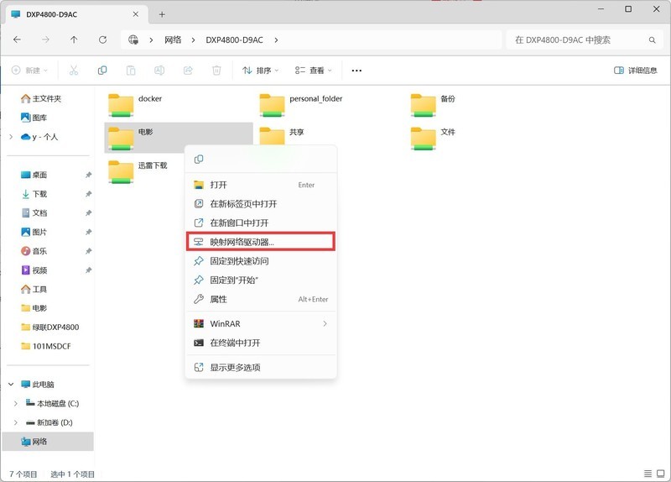Click the DXP4800-D9AC window tab

pos(76,14)
